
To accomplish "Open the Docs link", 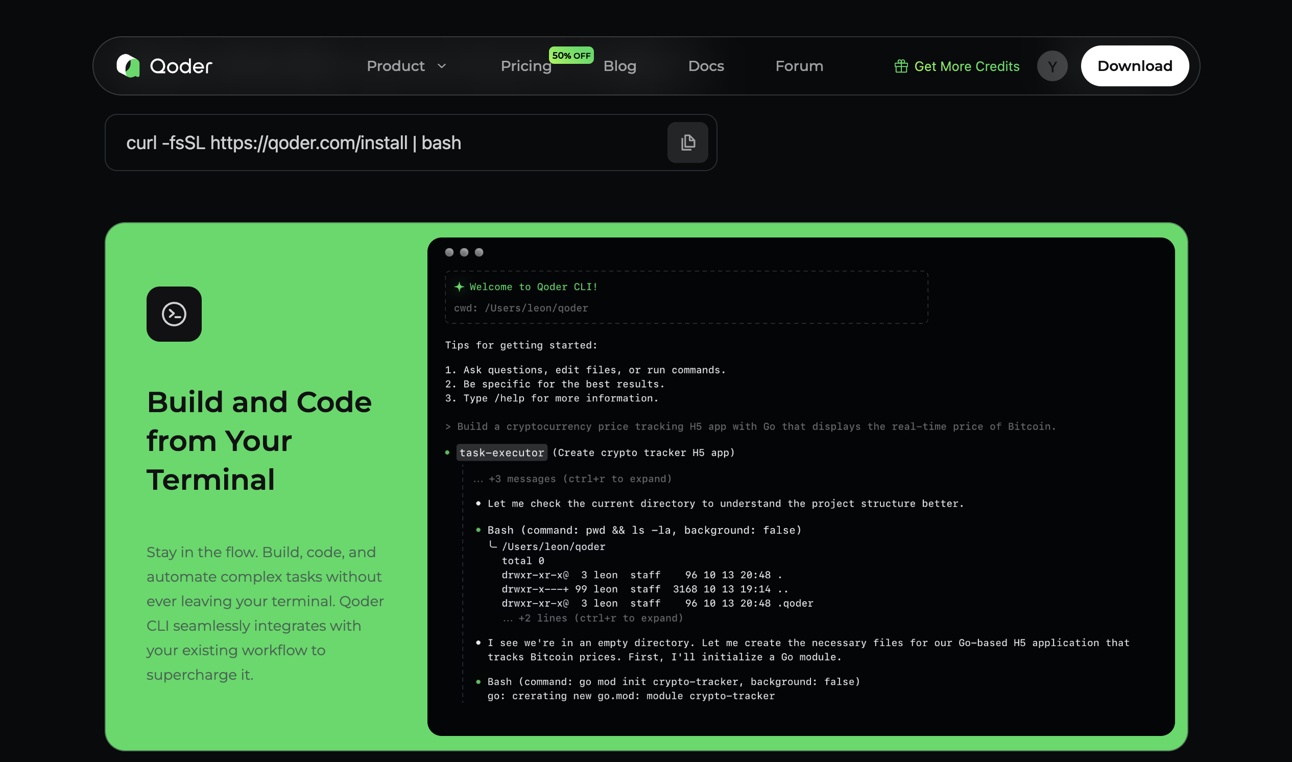I will (x=706, y=66).
